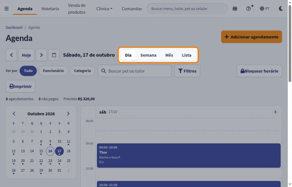Follow the Dashboard breadcrumb link
Viewport: 292px width, 187px height.
point(14,27)
